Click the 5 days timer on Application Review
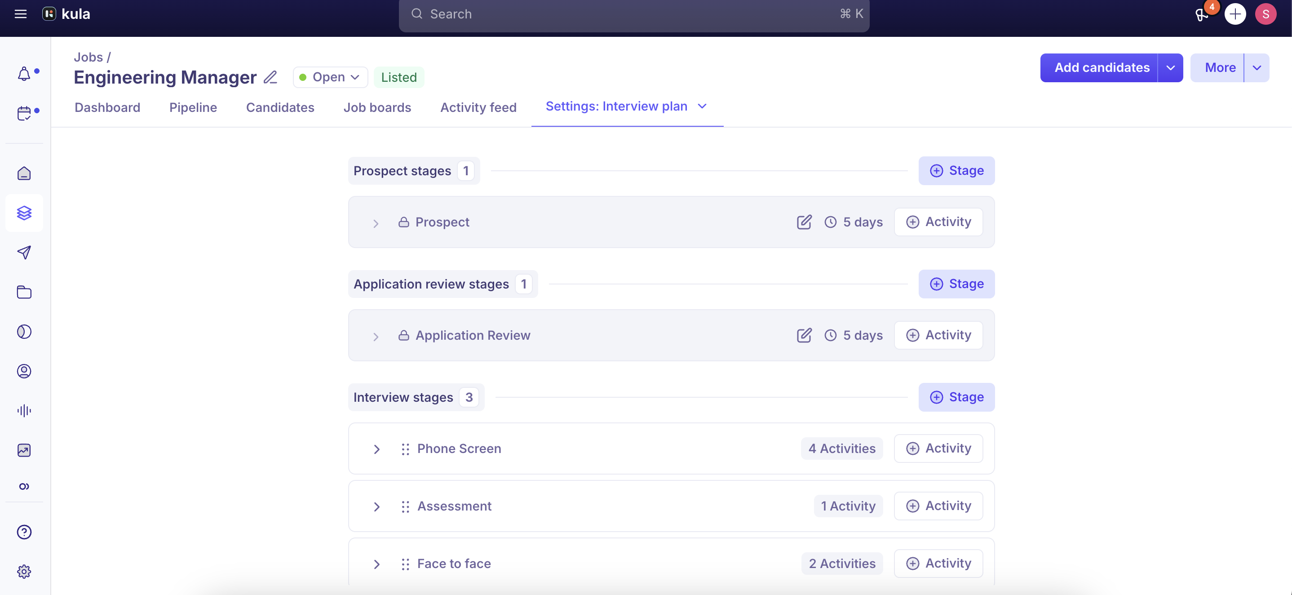 pyautogui.click(x=854, y=335)
